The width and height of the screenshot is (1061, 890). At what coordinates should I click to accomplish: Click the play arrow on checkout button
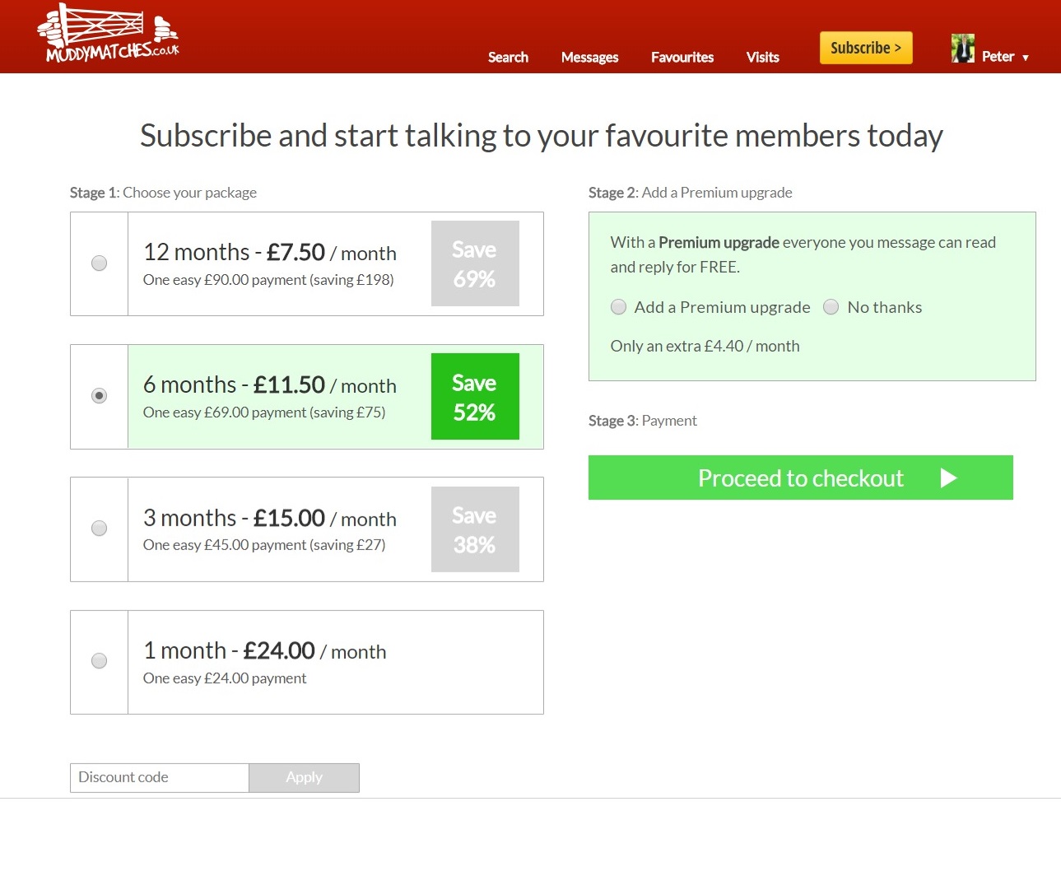(x=948, y=478)
